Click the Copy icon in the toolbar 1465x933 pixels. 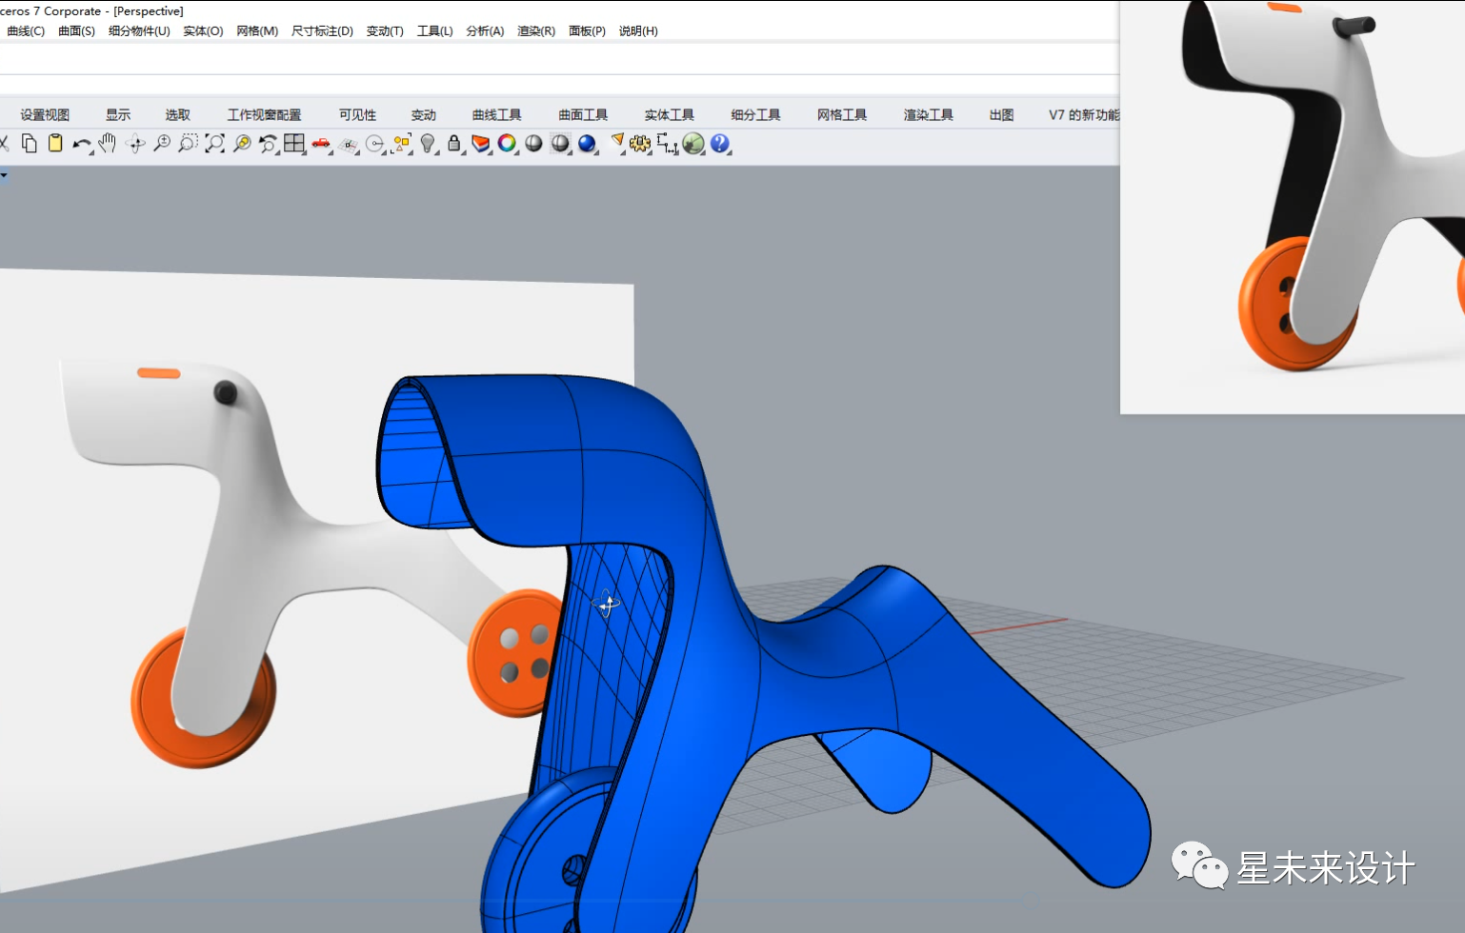point(30,144)
